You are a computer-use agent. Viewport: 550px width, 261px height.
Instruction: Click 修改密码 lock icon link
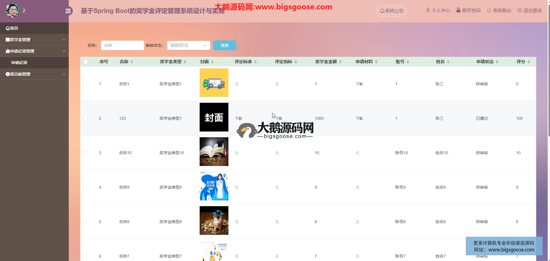pyautogui.click(x=468, y=11)
